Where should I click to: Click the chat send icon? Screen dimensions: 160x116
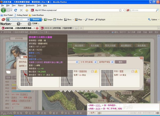coord(158,113)
